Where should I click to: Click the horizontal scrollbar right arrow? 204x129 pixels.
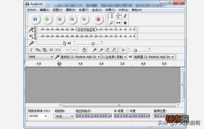(178, 105)
